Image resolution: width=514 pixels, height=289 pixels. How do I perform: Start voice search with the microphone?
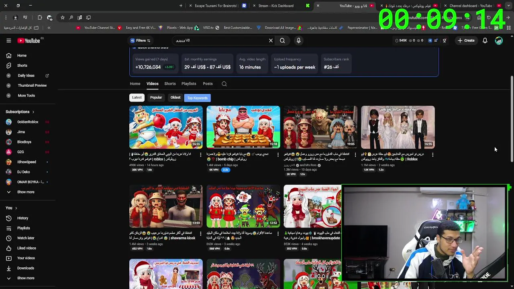tap(298, 41)
